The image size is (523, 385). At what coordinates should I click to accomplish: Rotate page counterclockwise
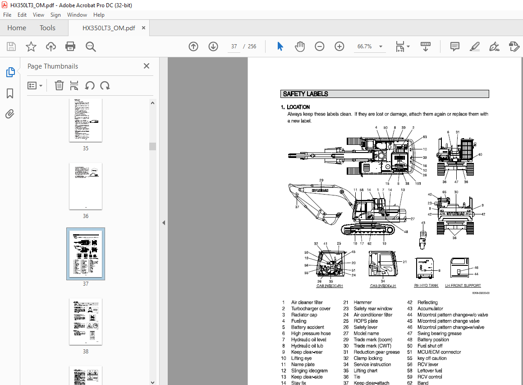[89, 86]
